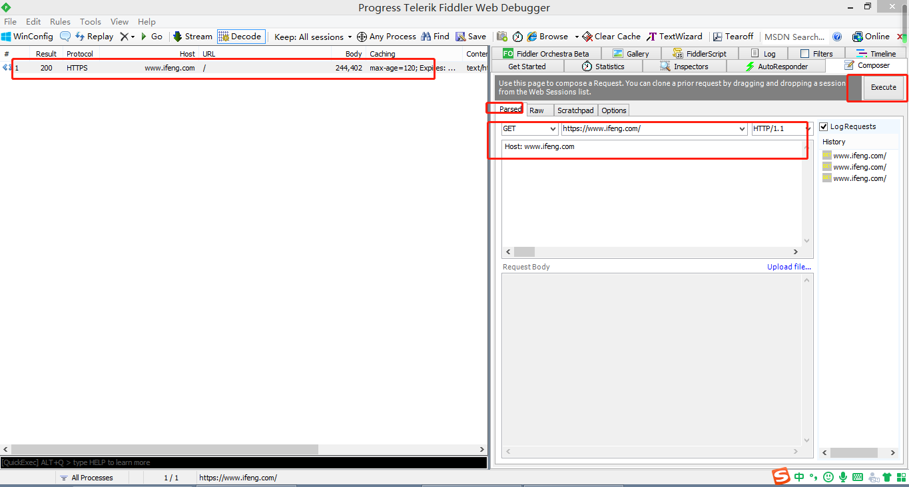Click the Upload file... link
The height and width of the screenshot is (487, 909).
point(789,267)
